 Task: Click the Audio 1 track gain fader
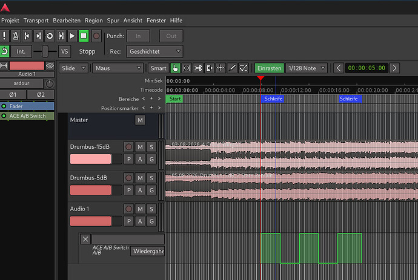coord(96,221)
